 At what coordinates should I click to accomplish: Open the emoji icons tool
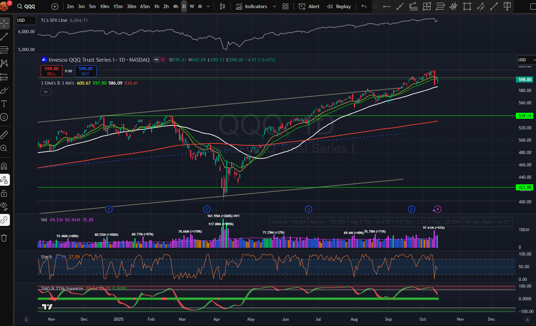[x=5, y=117]
